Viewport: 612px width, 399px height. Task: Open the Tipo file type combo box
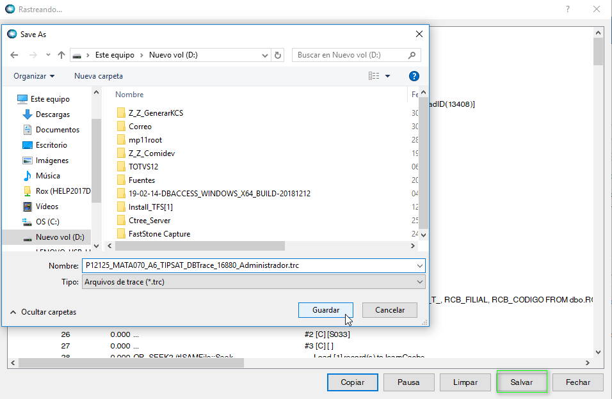[254, 282]
